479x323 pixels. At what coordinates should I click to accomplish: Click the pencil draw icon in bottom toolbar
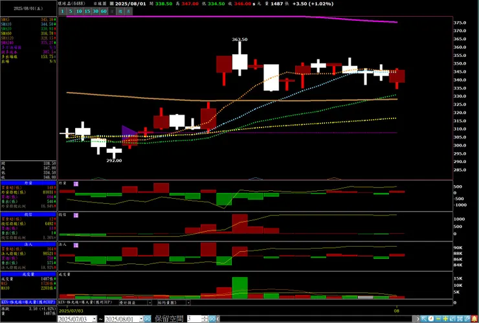[467, 319]
